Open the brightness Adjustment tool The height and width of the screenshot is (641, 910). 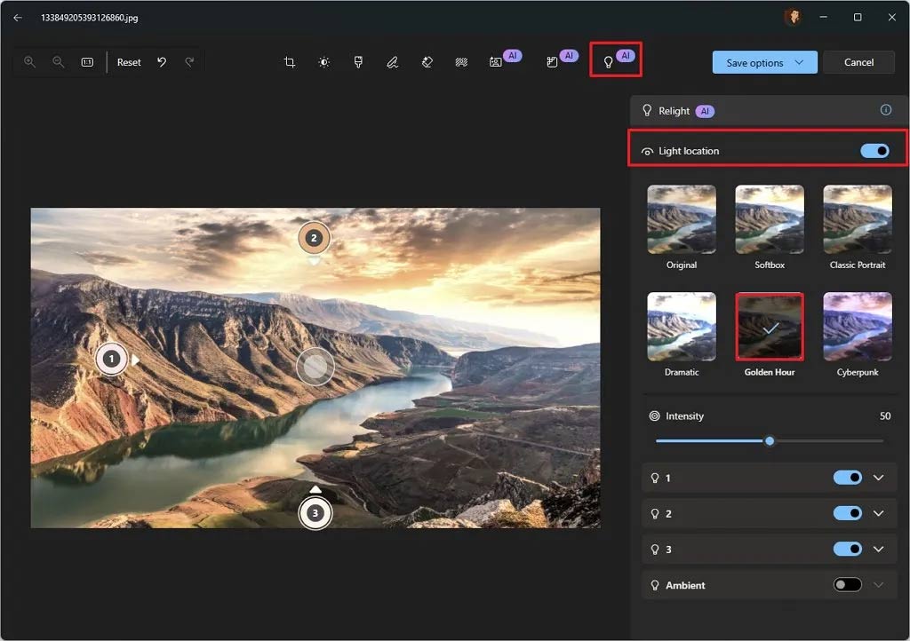(x=323, y=62)
